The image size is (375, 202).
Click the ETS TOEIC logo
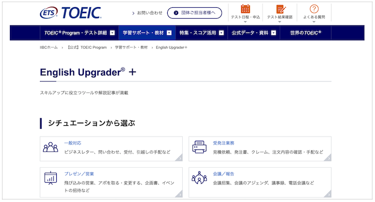pos(70,12)
